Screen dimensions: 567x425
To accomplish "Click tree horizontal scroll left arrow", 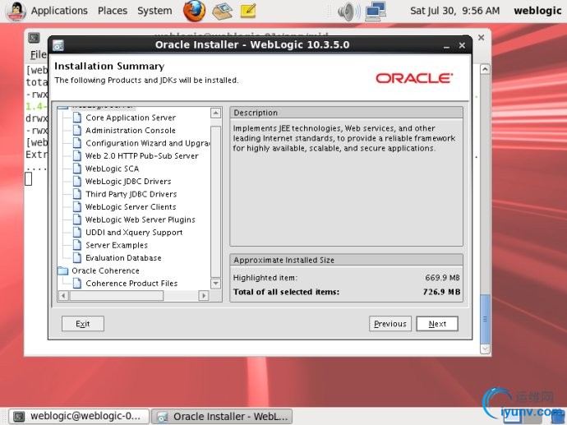I will pos(63,295).
